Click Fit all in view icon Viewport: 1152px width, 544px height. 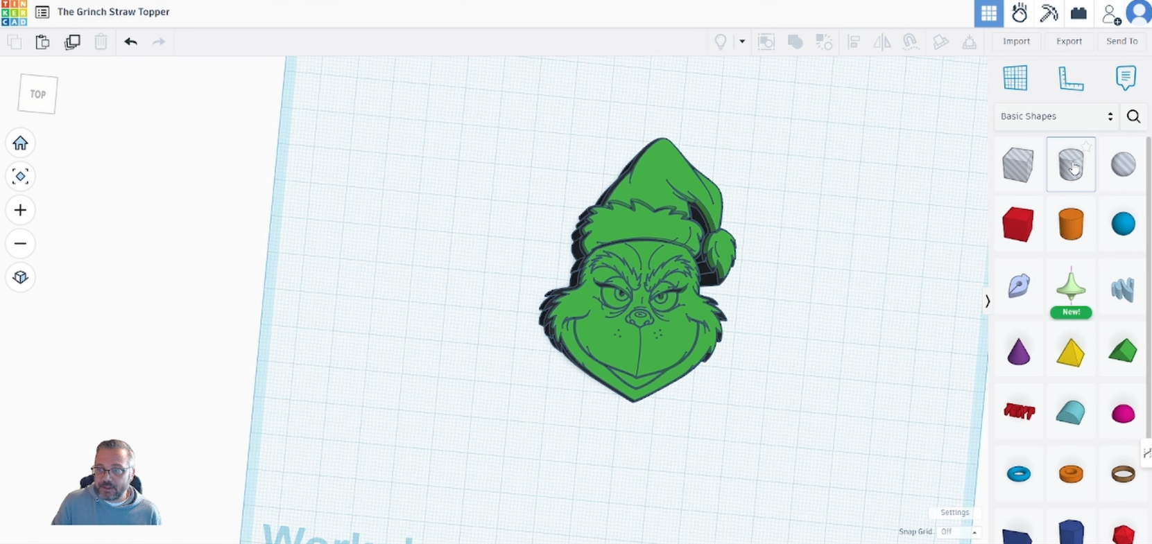point(20,177)
